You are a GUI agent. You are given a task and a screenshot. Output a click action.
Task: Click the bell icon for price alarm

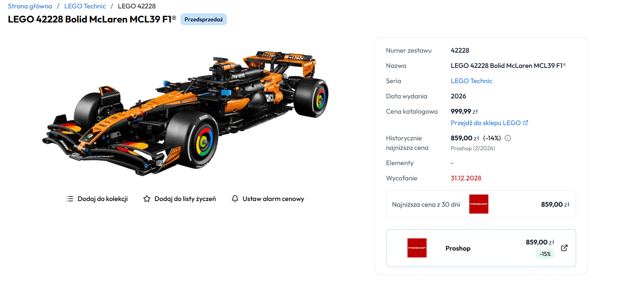coord(235,199)
